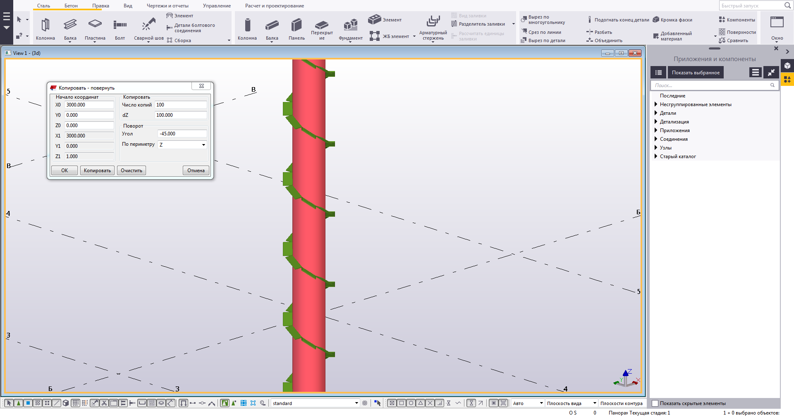Switch to the 'Бетон' ribbon tab
This screenshot has width=794, height=417.
pyautogui.click(x=71, y=6)
